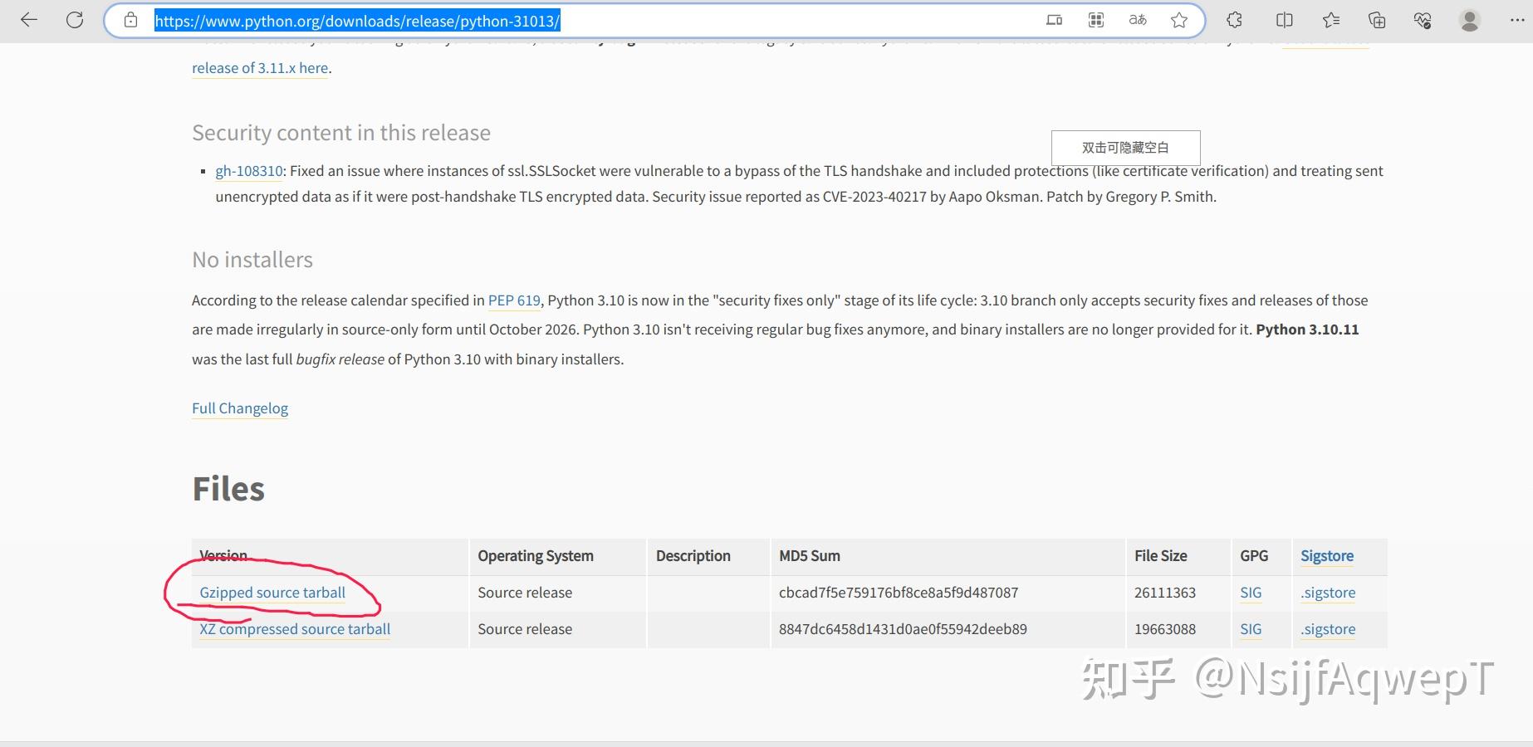Screen dimensions: 1533x747
Task: Open the Extensions puzzle icon
Action: click(x=1235, y=19)
